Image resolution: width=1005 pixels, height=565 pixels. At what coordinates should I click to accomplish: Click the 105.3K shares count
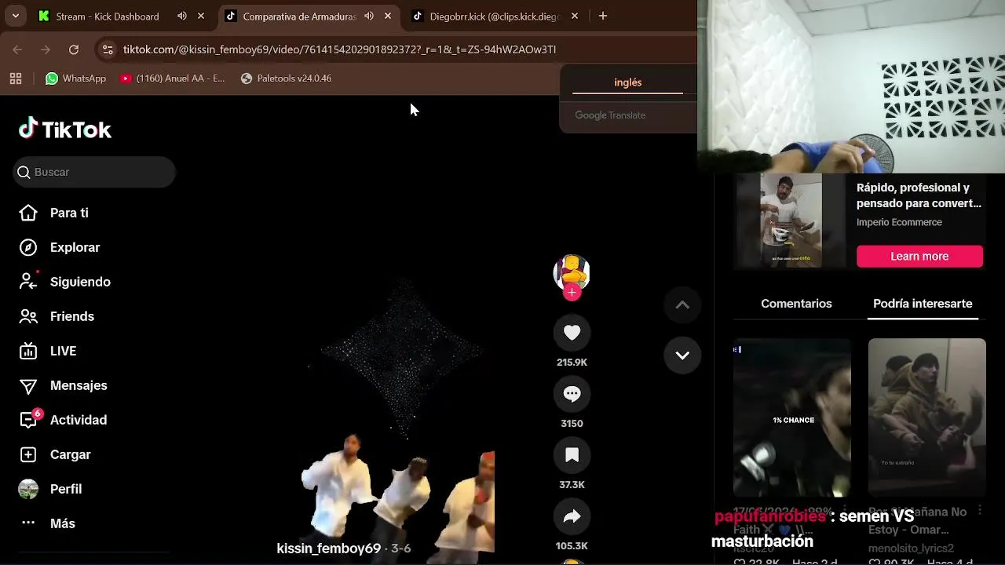(x=572, y=546)
